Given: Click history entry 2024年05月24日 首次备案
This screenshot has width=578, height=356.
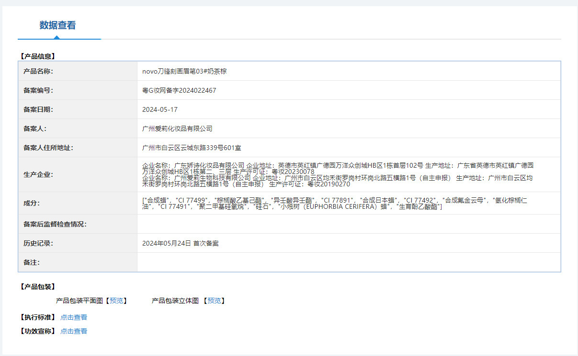Looking at the screenshot, I should [x=181, y=243].
